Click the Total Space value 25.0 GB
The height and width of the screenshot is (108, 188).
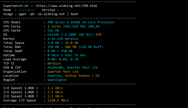(x=71, y=43)
